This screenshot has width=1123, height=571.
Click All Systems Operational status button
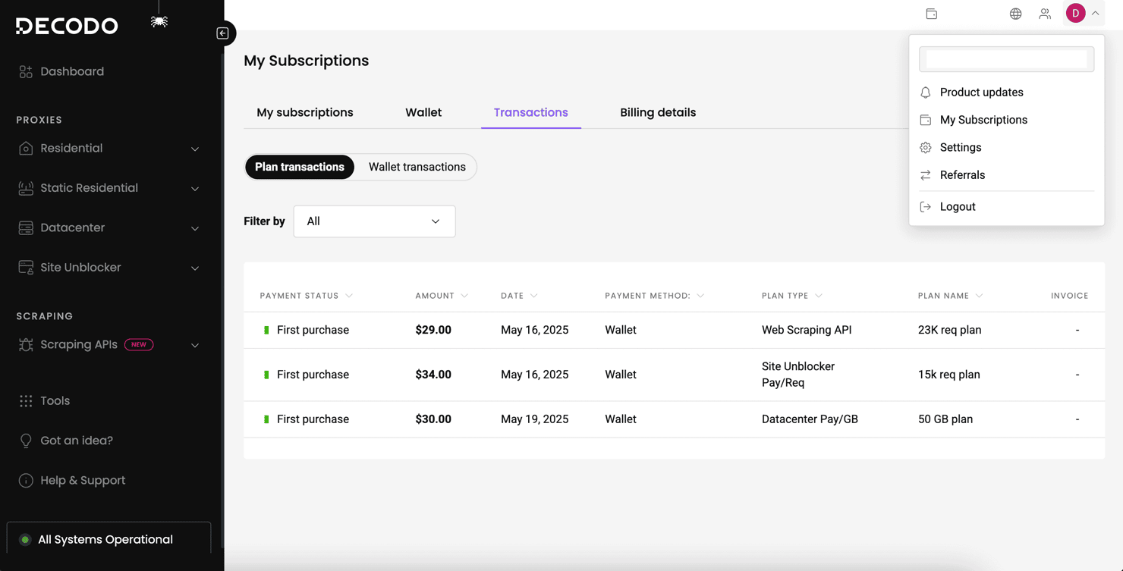coord(109,540)
